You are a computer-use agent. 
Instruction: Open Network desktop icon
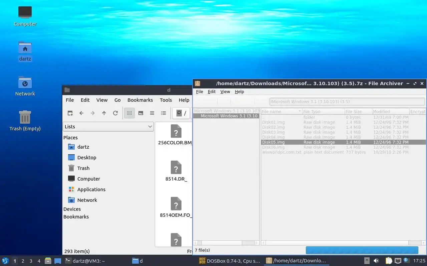click(x=25, y=86)
